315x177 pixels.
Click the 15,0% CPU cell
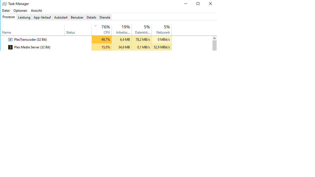pos(102,47)
